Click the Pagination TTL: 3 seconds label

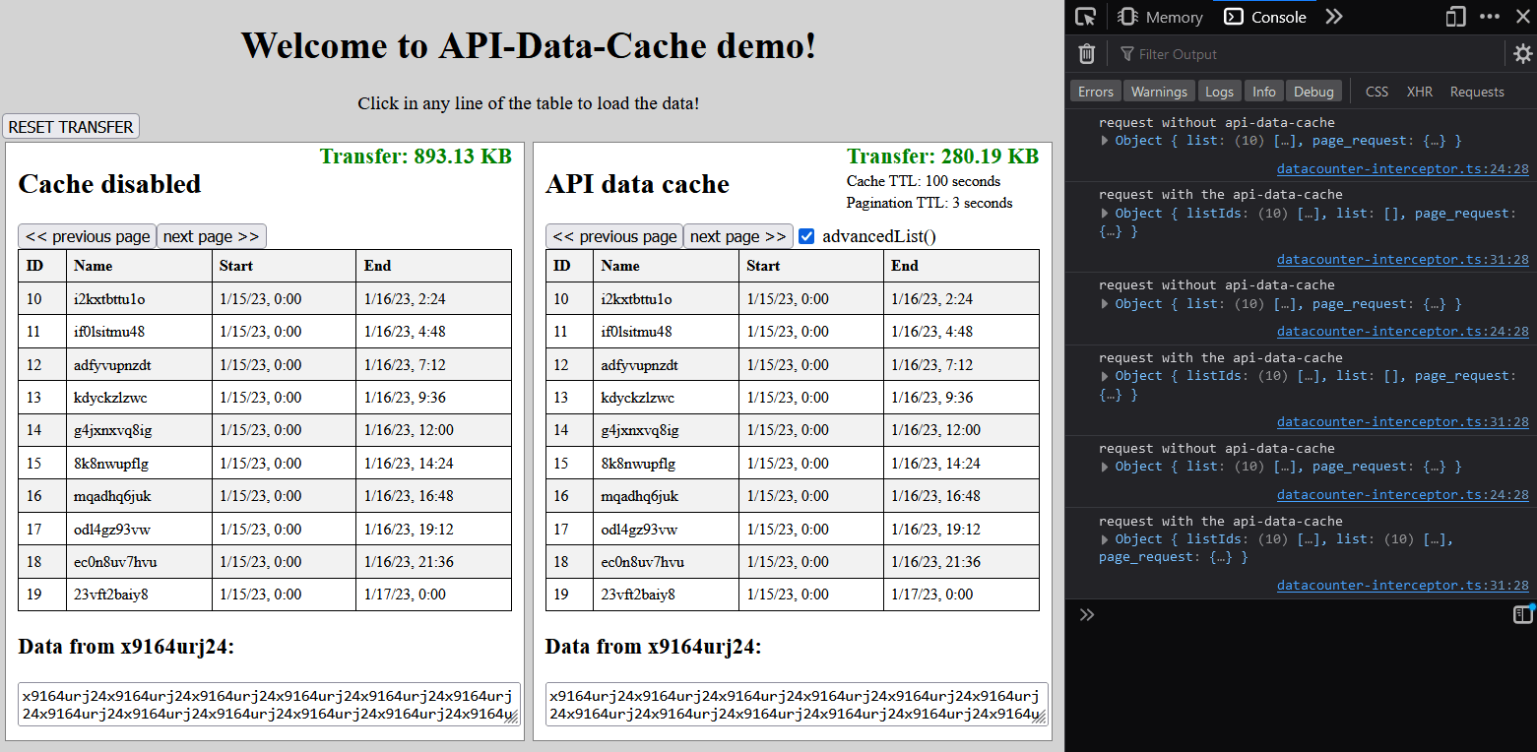tap(929, 203)
